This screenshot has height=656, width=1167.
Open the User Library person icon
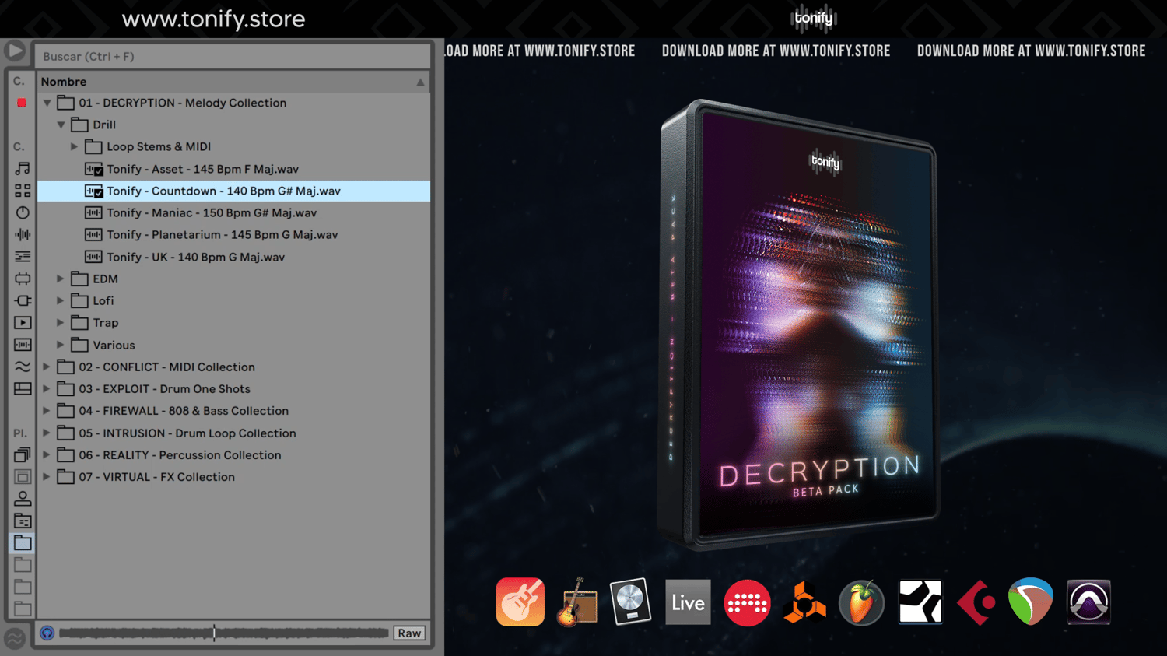tap(23, 499)
